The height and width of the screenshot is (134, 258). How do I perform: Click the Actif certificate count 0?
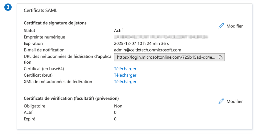tap(115, 112)
